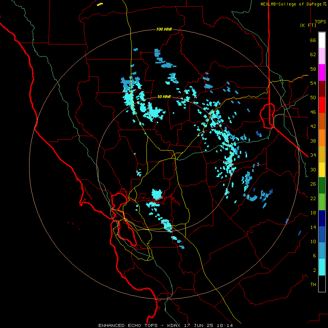
Task: Click the bright orange legend swatch
Action: point(322,138)
